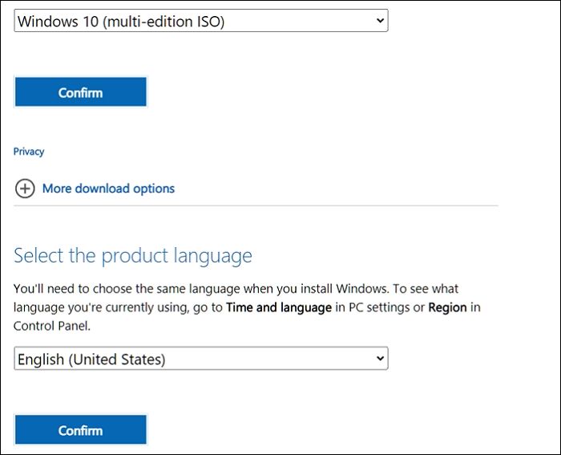This screenshot has width=561, height=455.
Task: Open the Windows 10 multi-edition ISO dropdown
Action: (200, 22)
